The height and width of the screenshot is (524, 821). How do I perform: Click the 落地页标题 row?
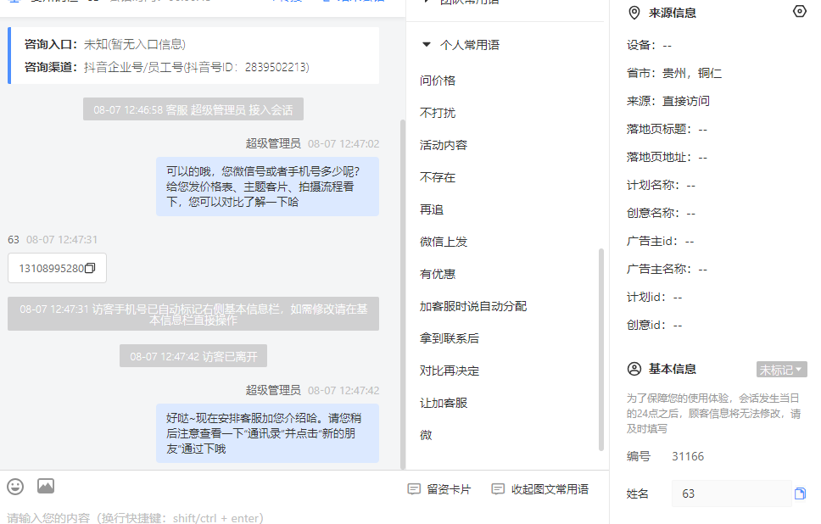667,129
